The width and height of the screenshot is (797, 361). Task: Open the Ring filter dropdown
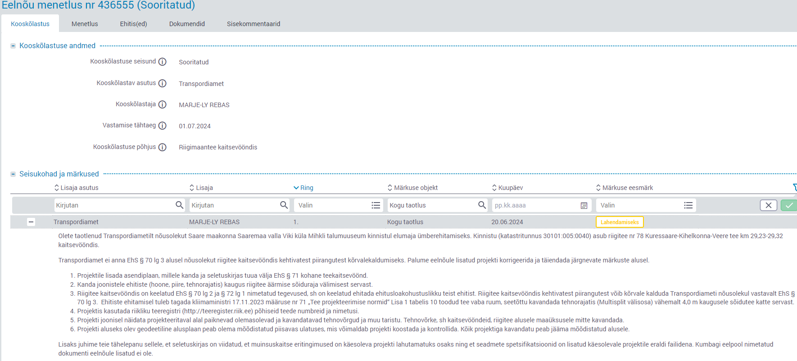(339, 205)
